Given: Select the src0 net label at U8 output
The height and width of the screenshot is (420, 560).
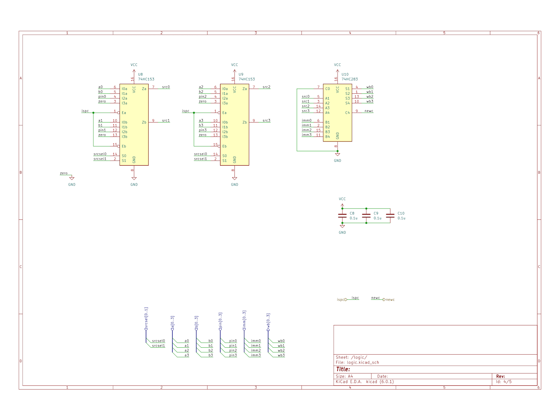Looking at the screenshot, I should pos(166,87).
